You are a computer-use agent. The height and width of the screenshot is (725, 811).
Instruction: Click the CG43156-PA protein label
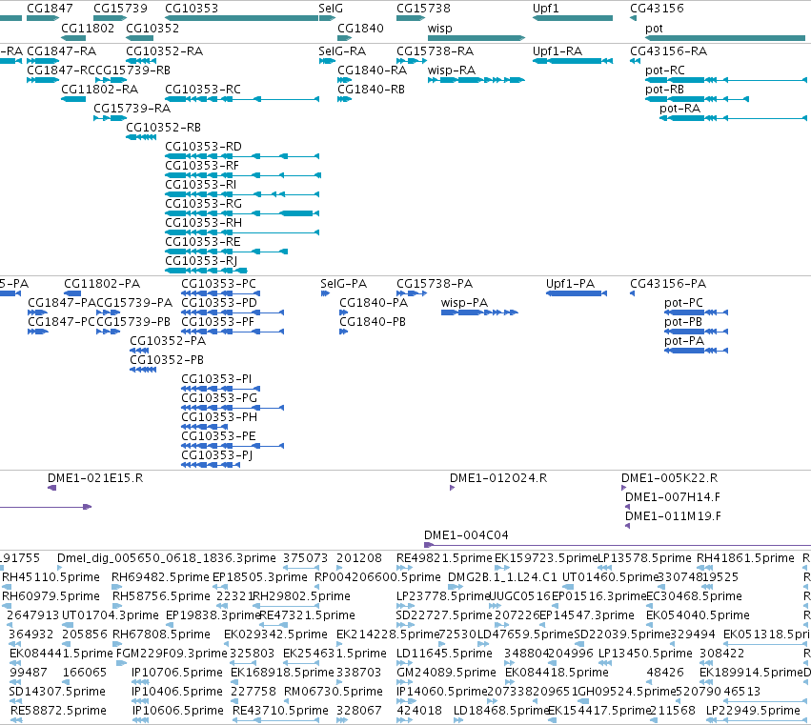pos(668,284)
